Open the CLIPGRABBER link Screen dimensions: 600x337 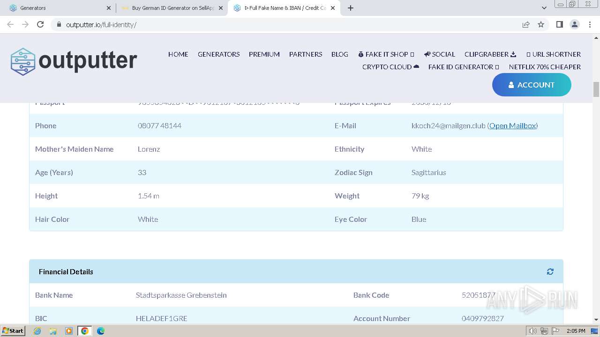point(490,54)
